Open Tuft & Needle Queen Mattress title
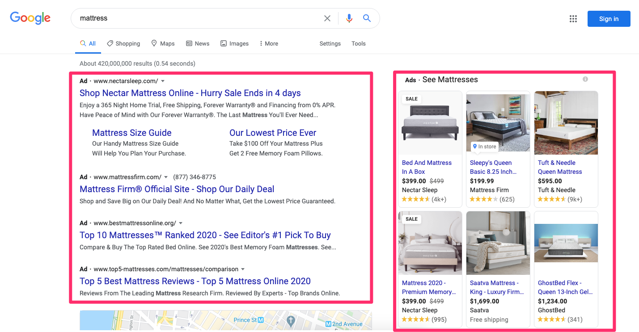Viewport: 639px width, 332px height. click(x=560, y=167)
